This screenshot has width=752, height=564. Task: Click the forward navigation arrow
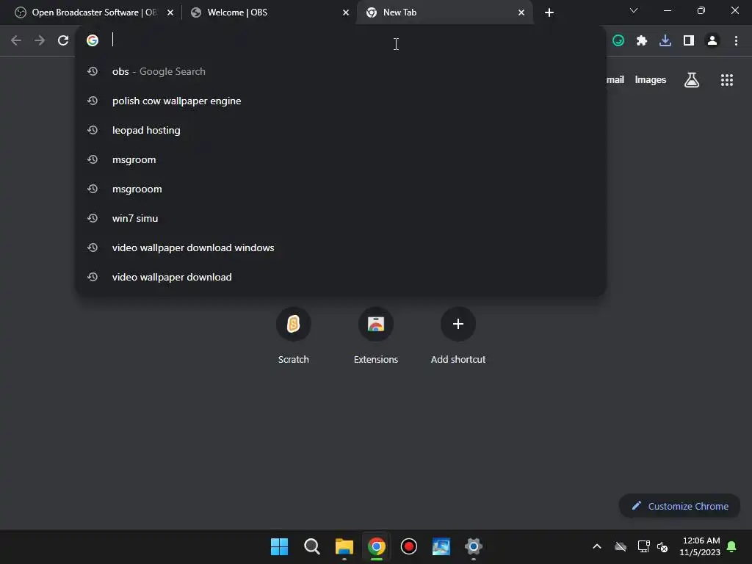pyautogui.click(x=40, y=40)
